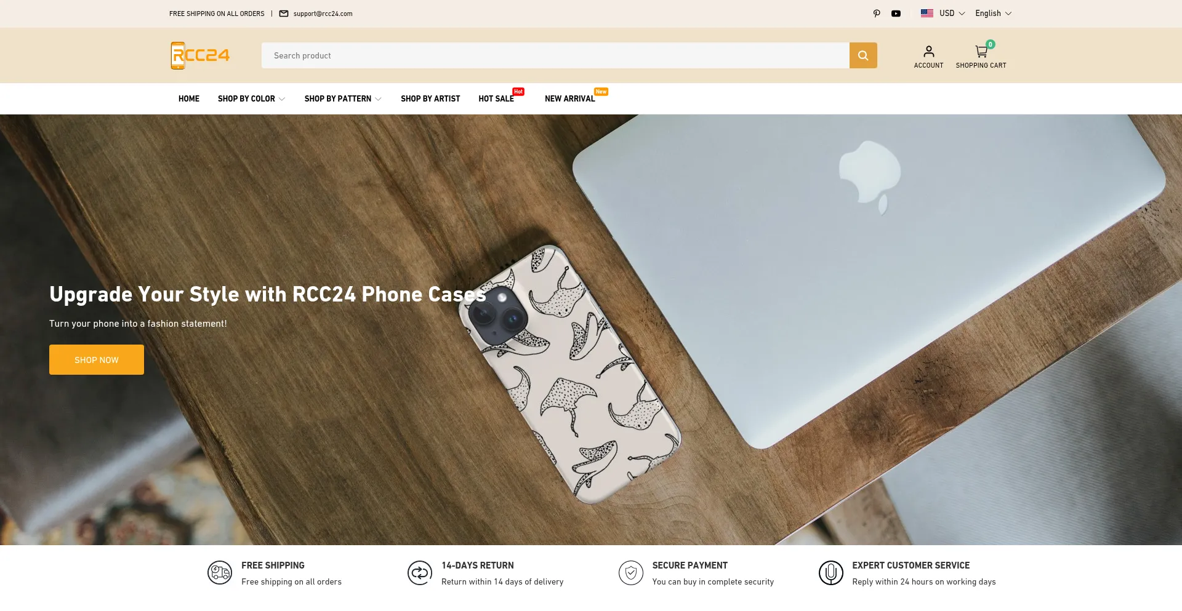Open the Account user icon
Image resolution: width=1182 pixels, height=611 pixels.
pos(928,52)
